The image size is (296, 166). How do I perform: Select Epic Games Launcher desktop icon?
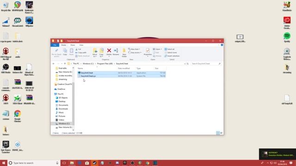tap(6, 147)
